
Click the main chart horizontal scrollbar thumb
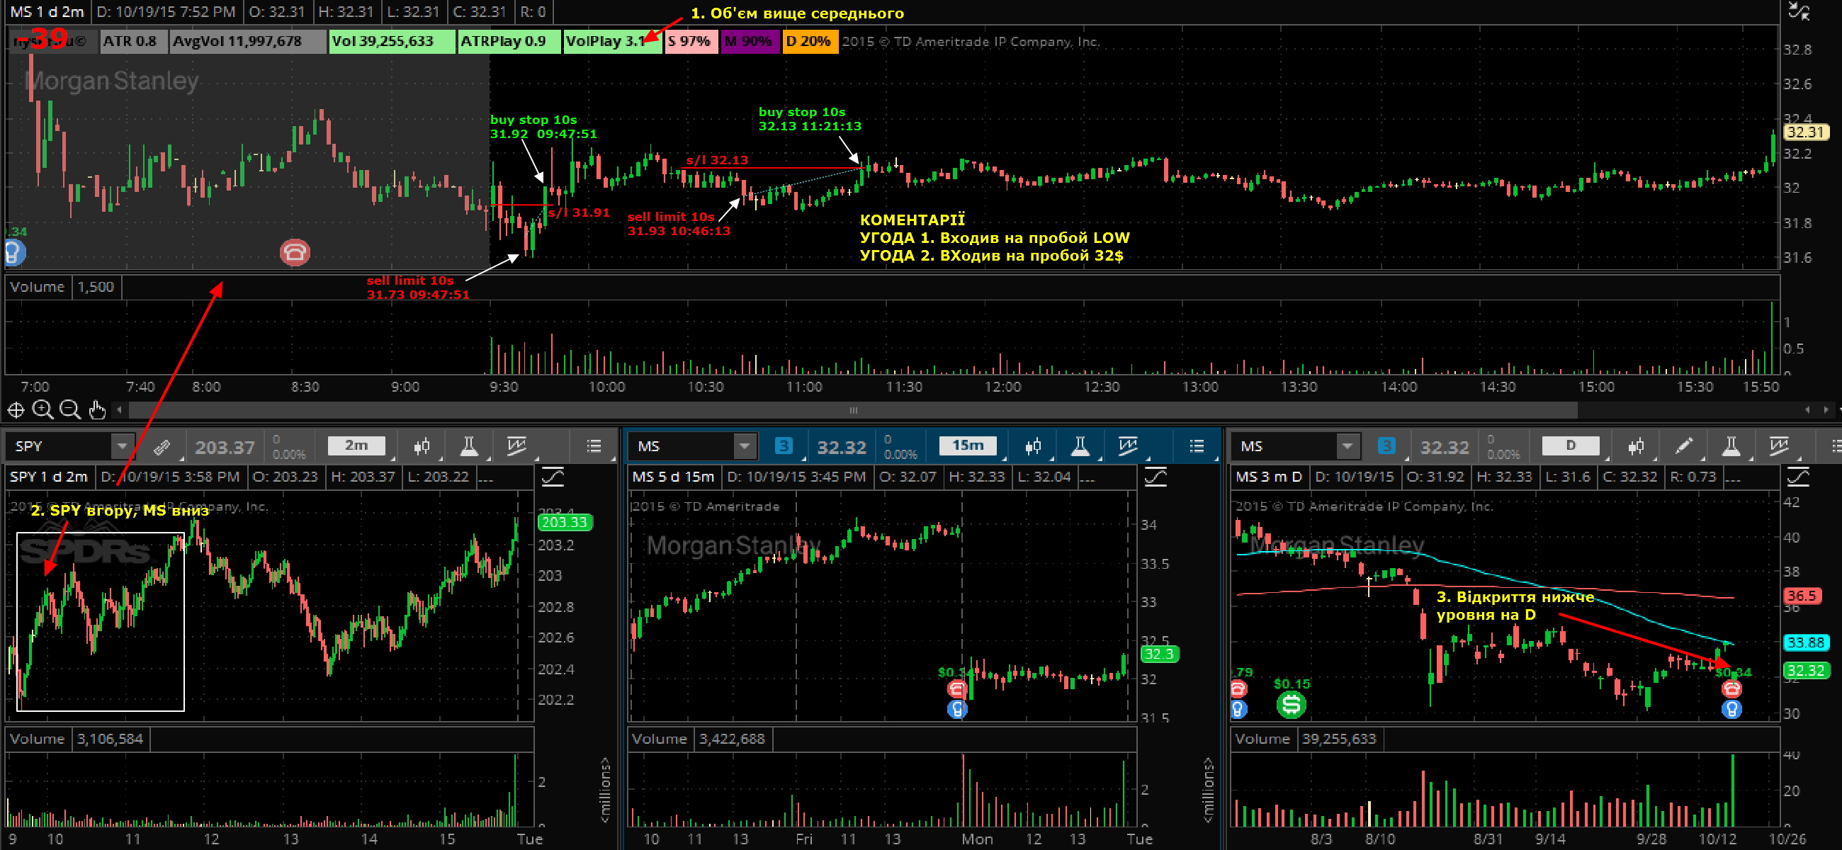click(853, 410)
